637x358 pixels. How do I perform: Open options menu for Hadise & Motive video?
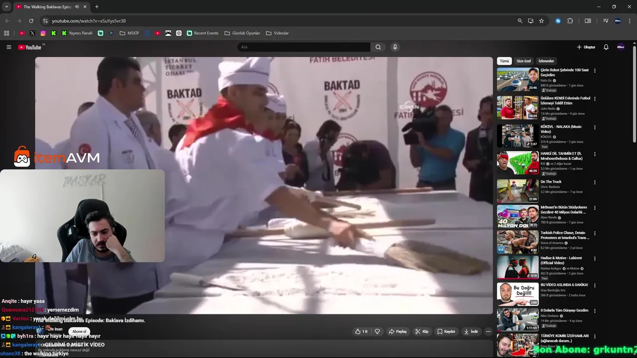tap(595, 259)
